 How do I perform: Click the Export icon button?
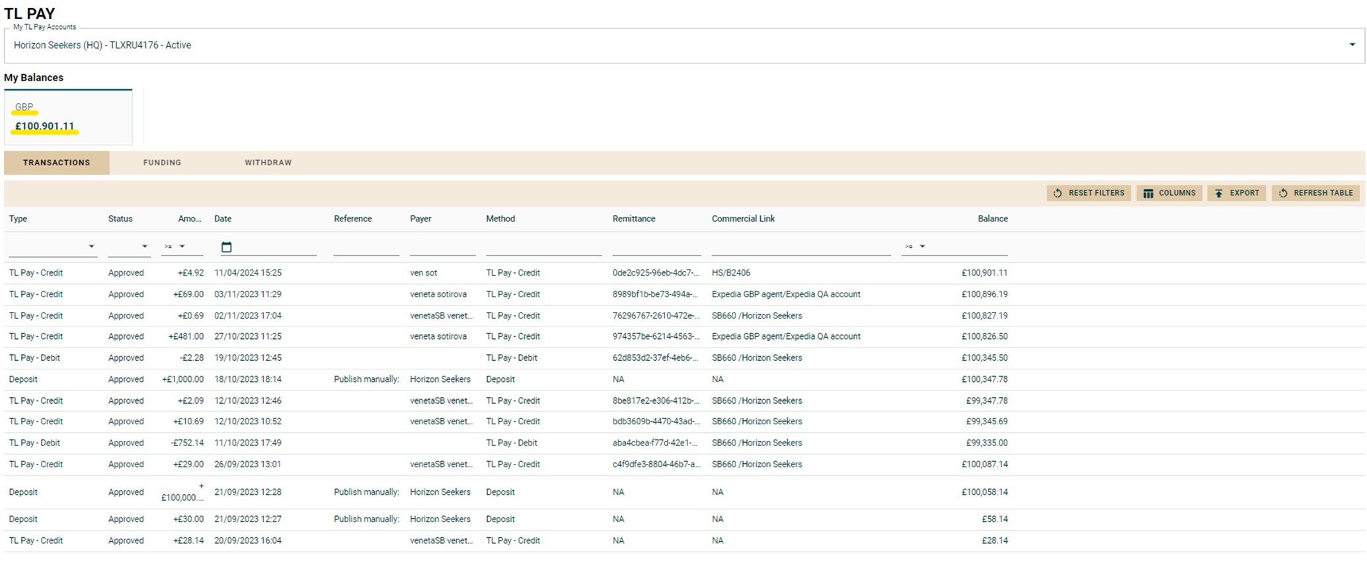tap(1237, 193)
